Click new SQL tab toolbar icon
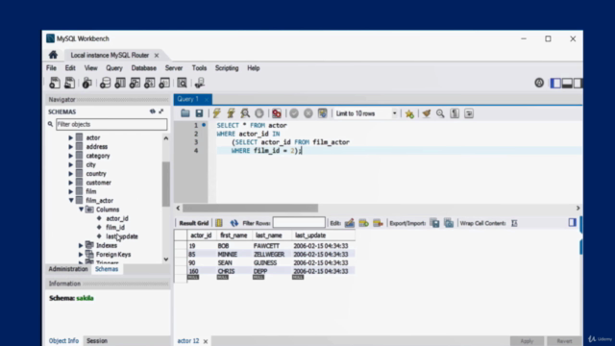The height and width of the screenshot is (346, 615). pos(55,83)
